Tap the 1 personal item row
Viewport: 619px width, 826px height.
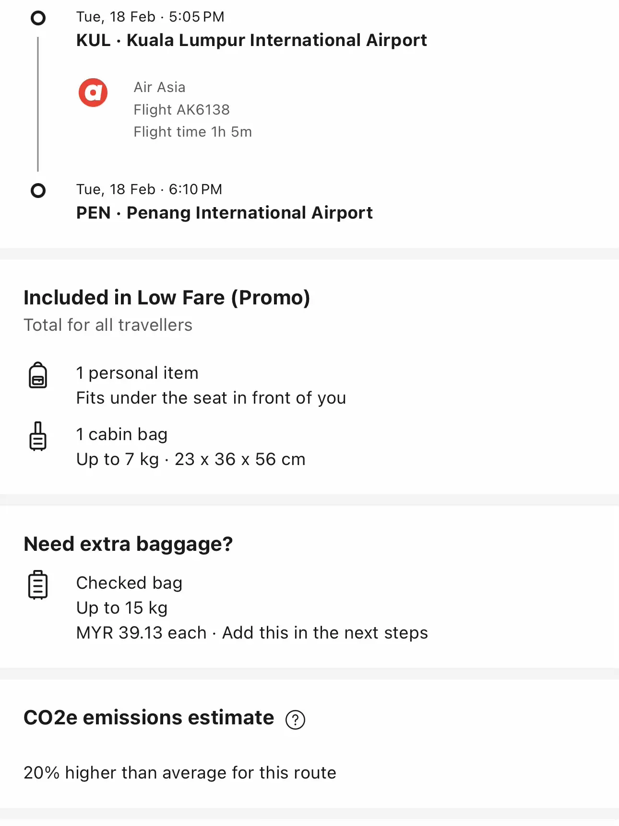tap(211, 385)
